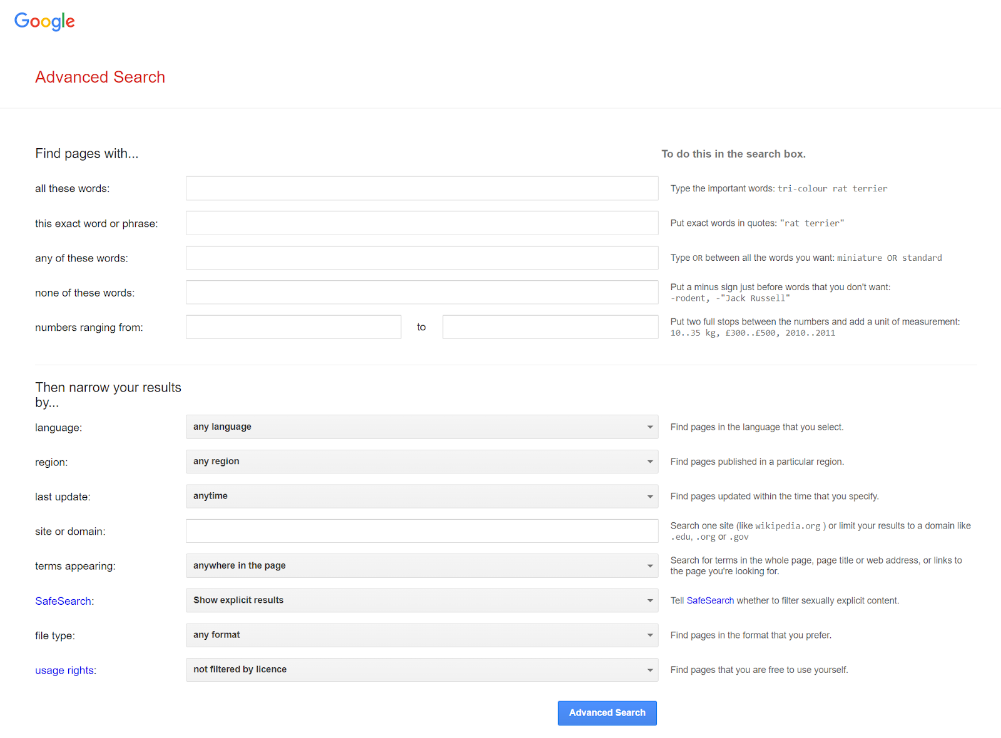Image resolution: width=1001 pixels, height=738 pixels.
Task: Select the 'any of these words' field
Action: (422, 258)
